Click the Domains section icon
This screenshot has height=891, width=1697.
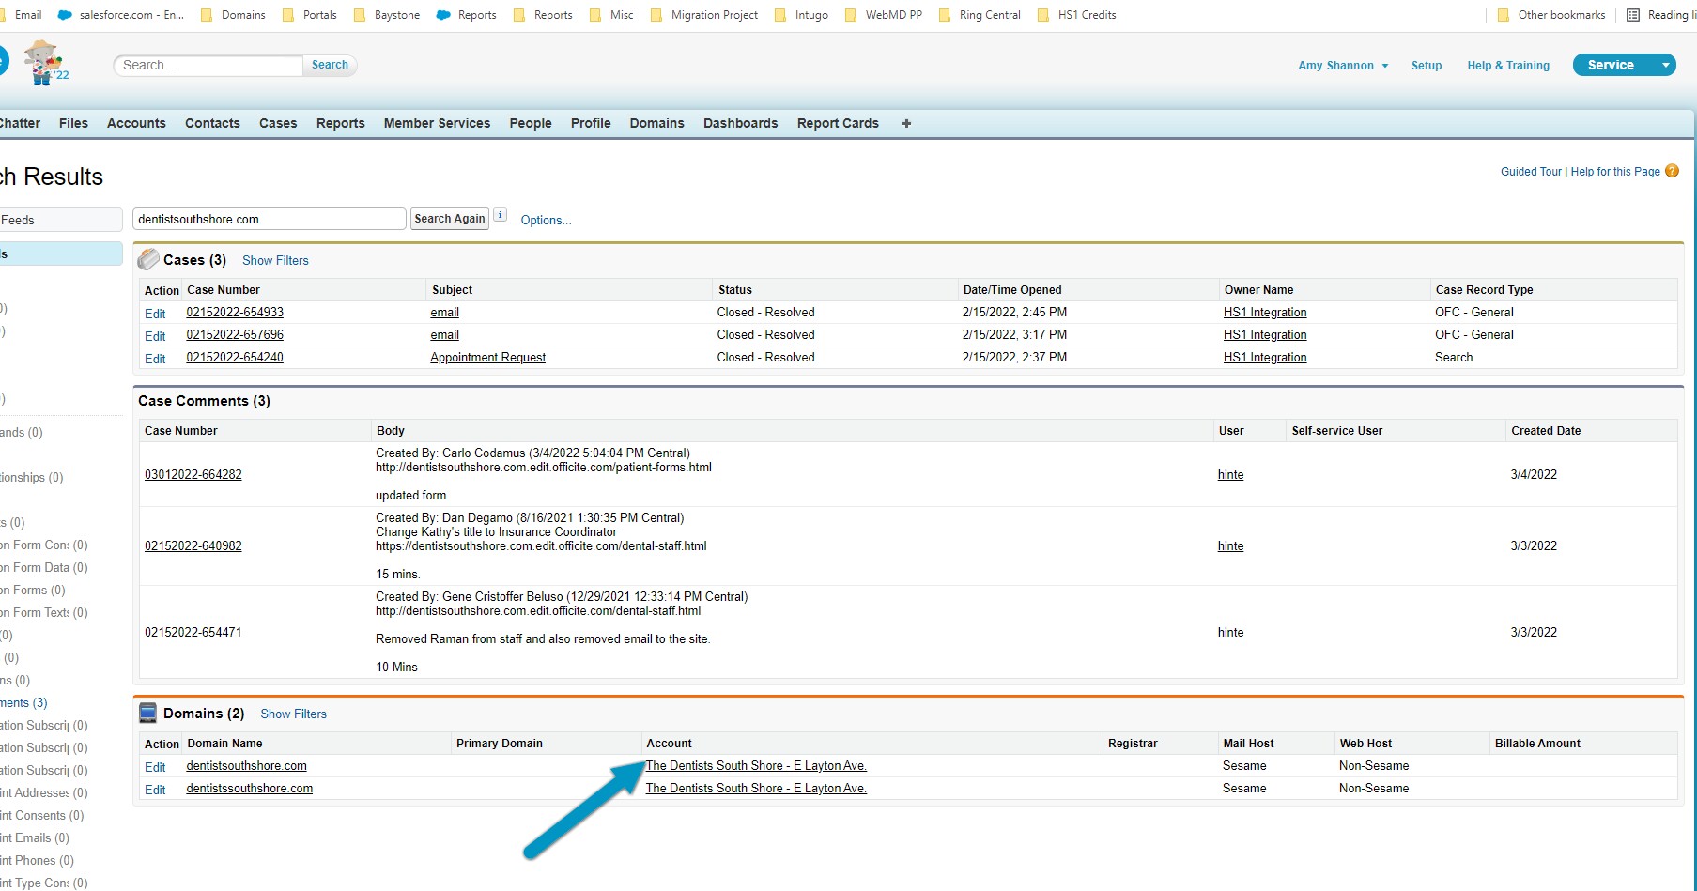(x=148, y=713)
